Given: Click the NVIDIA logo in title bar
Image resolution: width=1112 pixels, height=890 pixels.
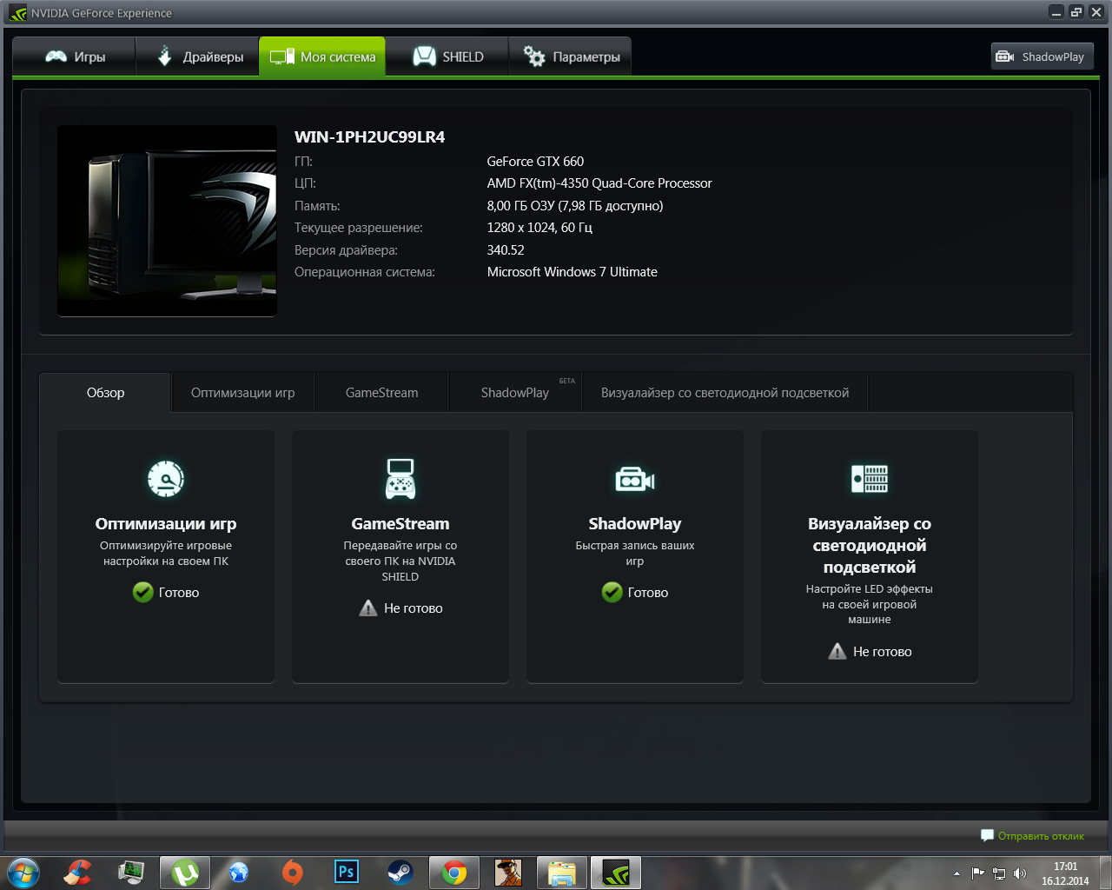Looking at the screenshot, I should (x=17, y=13).
